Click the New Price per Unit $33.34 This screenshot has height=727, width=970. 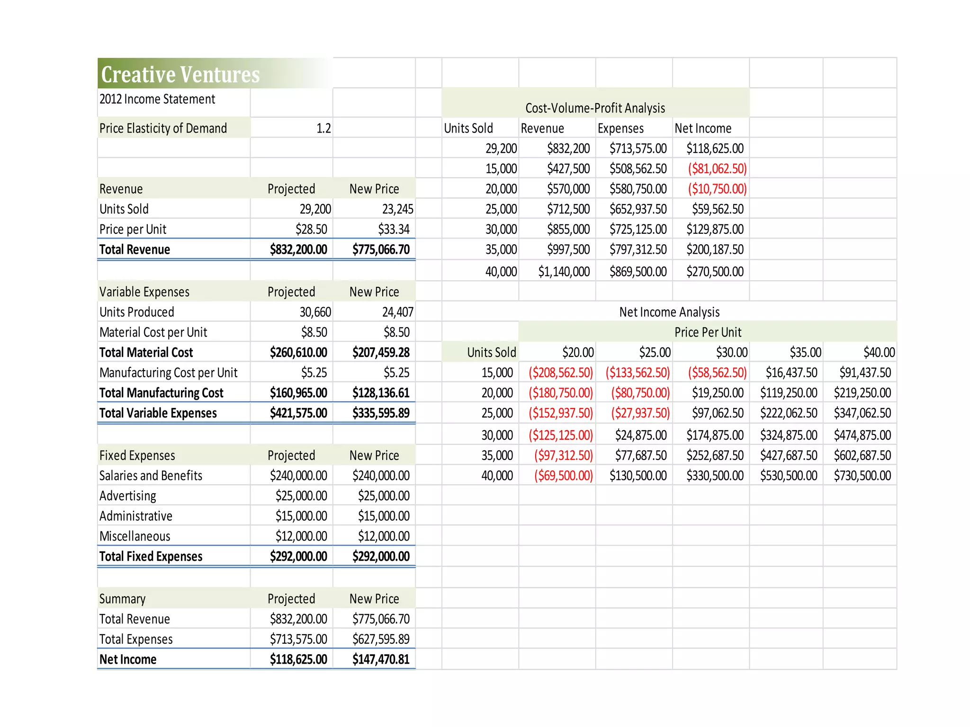[x=394, y=230]
